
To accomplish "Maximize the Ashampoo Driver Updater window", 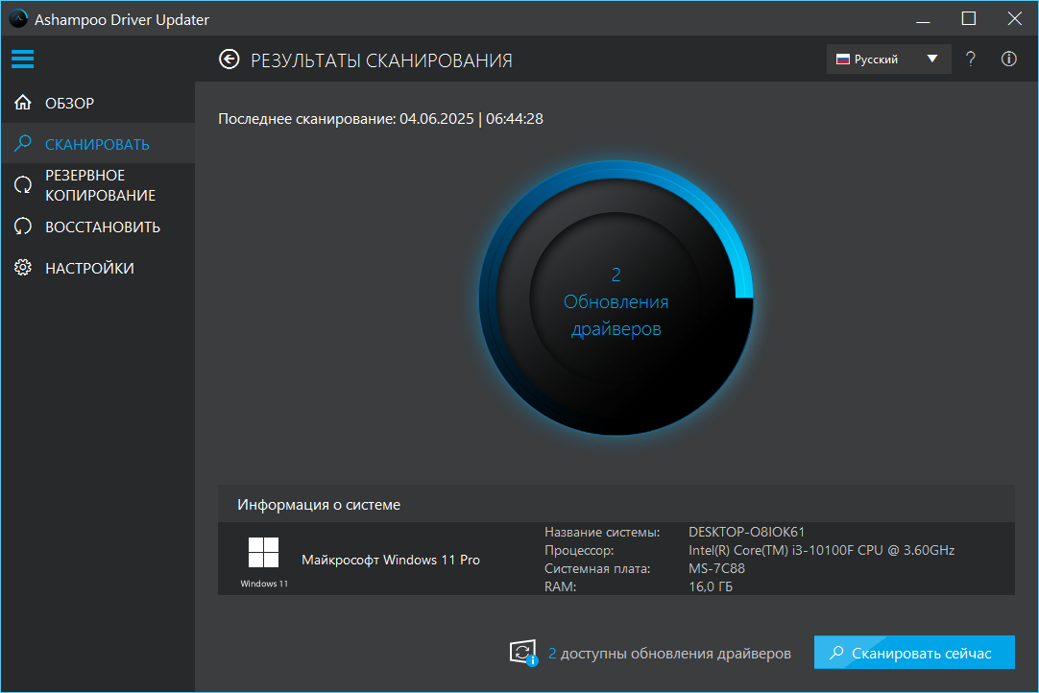I will [x=969, y=18].
